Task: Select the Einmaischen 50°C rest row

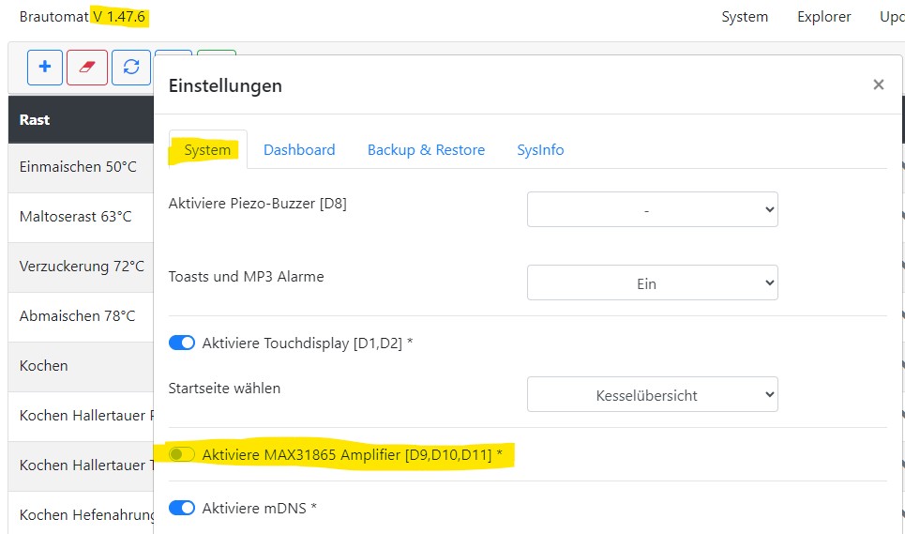Action: click(x=78, y=167)
